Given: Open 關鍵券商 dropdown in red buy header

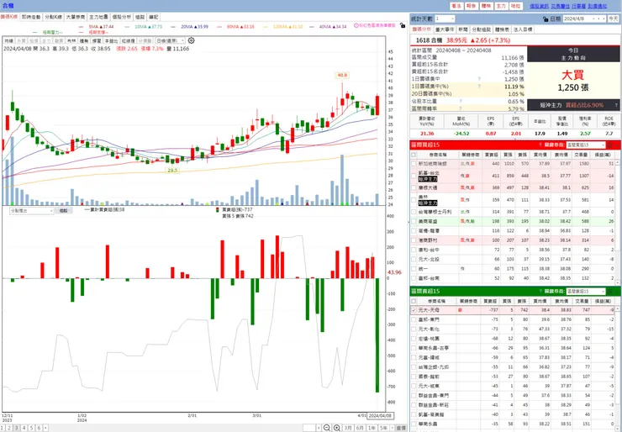Looking at the screenshot, I should point(586,145).
